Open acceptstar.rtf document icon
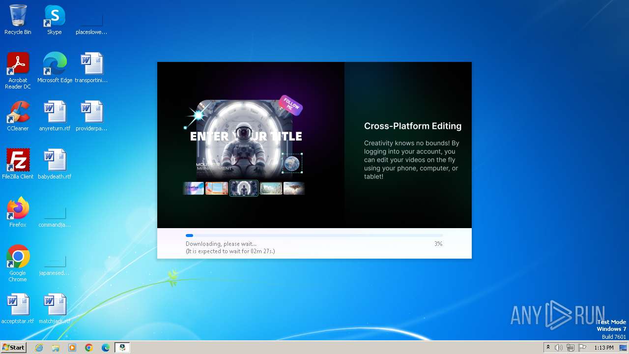This screenshot has height=354, width=629. tap(18, 309)
